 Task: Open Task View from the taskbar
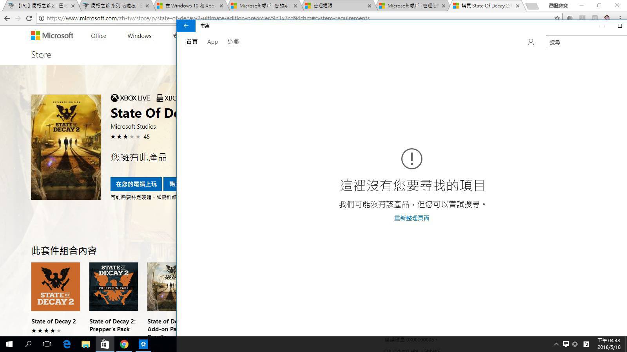click(x=47, y=344)
